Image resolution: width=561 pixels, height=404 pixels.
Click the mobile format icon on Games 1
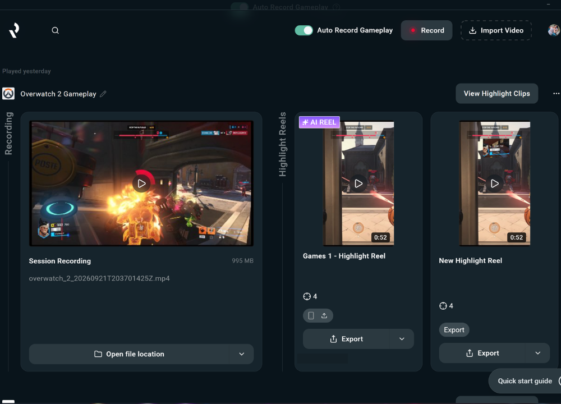coord(311,315)
